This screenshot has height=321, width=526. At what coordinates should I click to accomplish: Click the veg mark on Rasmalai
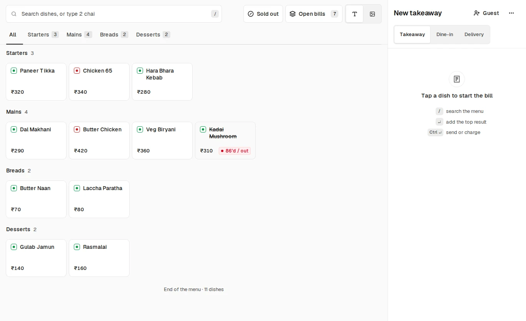pos(77,247)
